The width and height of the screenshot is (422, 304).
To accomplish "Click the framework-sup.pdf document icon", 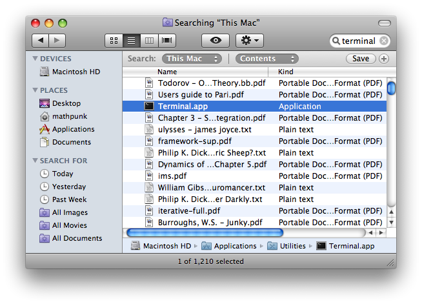I will click(x=149, y=141).
